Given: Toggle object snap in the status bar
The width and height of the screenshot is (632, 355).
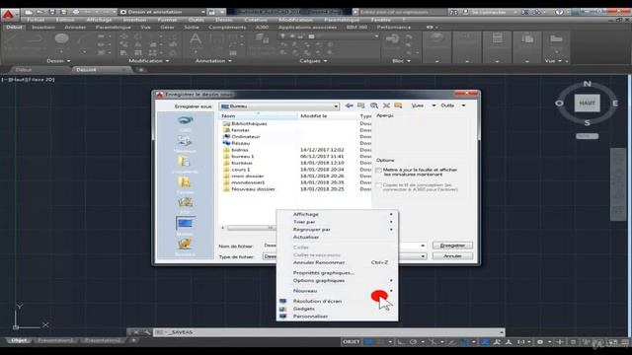Looking at the screenshot, I should 465,342.
